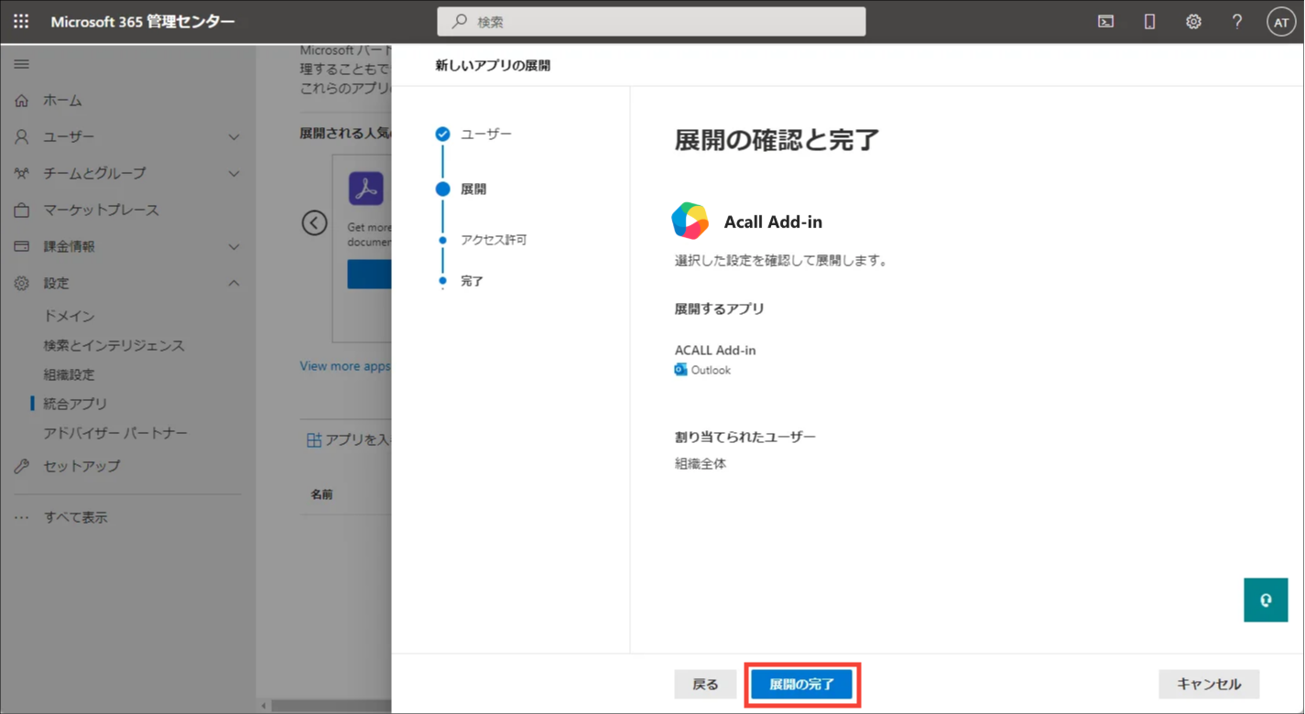Click the 戻る button
Screen dimensions: 1305x714
pyautogui.click(x=705, y=684)
